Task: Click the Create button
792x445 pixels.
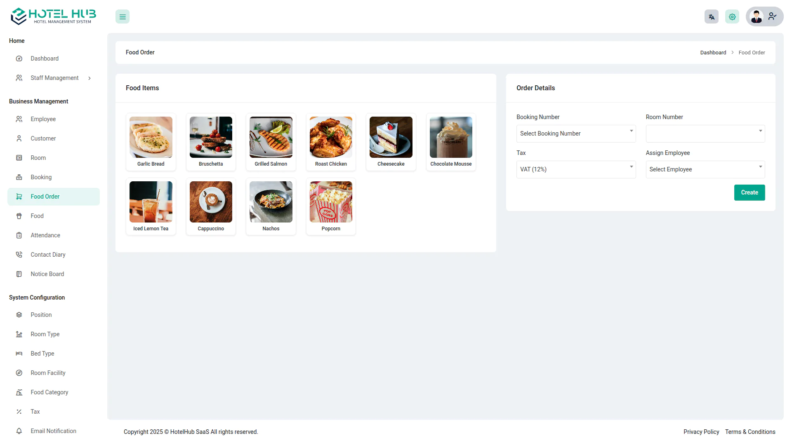Action: coord(750,192)
